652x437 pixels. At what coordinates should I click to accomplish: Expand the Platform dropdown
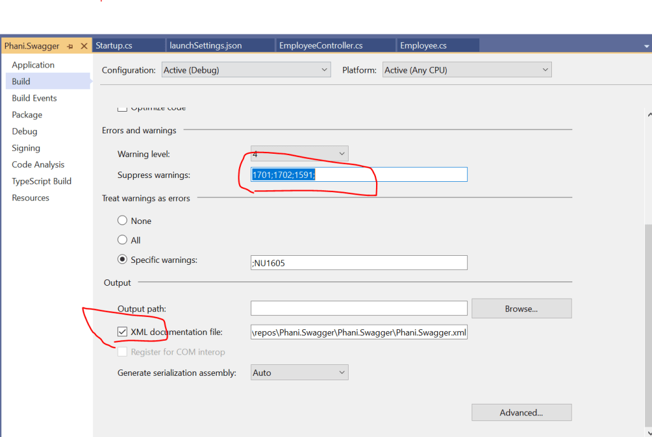[x=467, y=70]
